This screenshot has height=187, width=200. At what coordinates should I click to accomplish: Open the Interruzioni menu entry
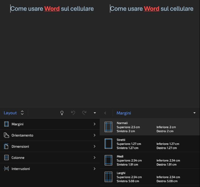click(50, 169)
